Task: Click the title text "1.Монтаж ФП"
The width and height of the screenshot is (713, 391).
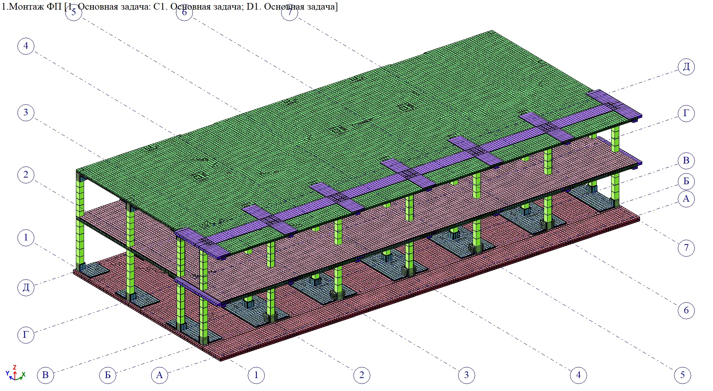Action: [31, 7]
